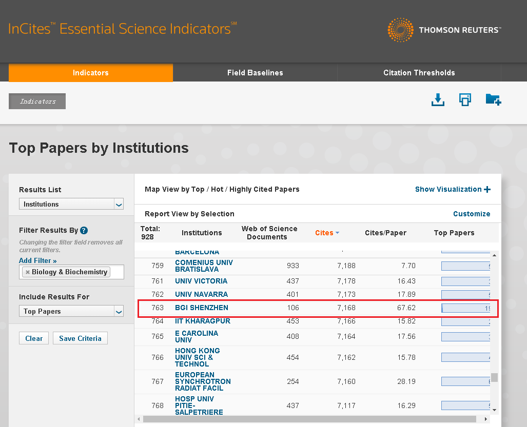This screenshot has width=527, height=427.
Task: Click the documents value 106
Action: [x=292, y=308]
